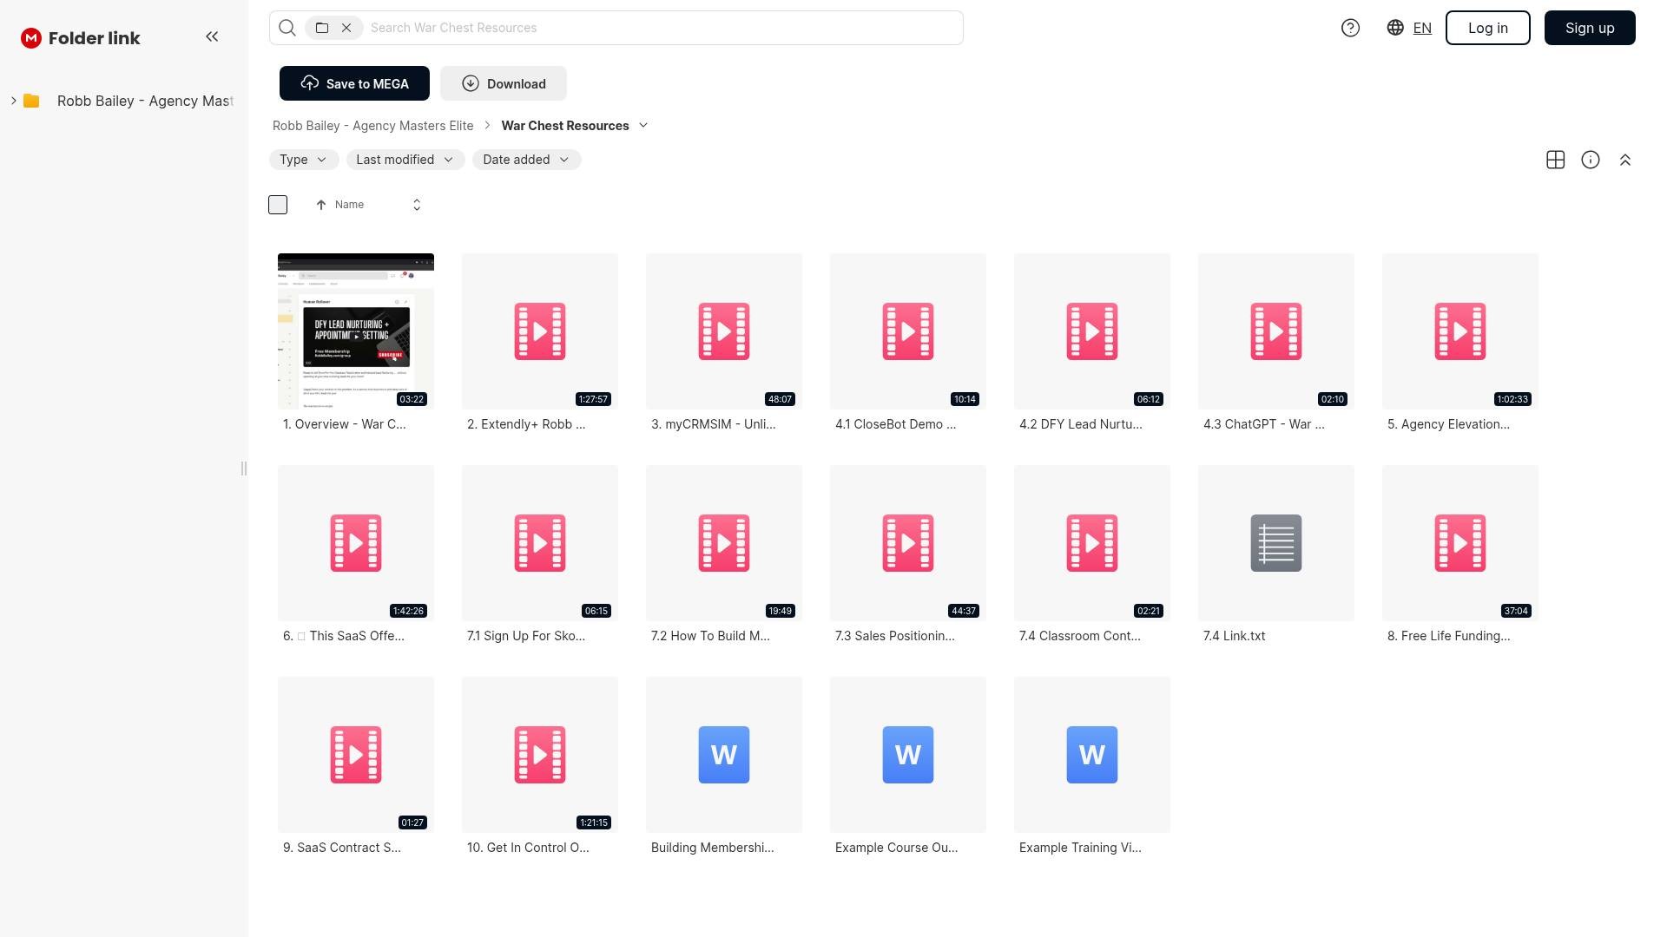Click the Download button
Image resolution: width=1667 pixels, height=937 pixels.
pos(503,83)
